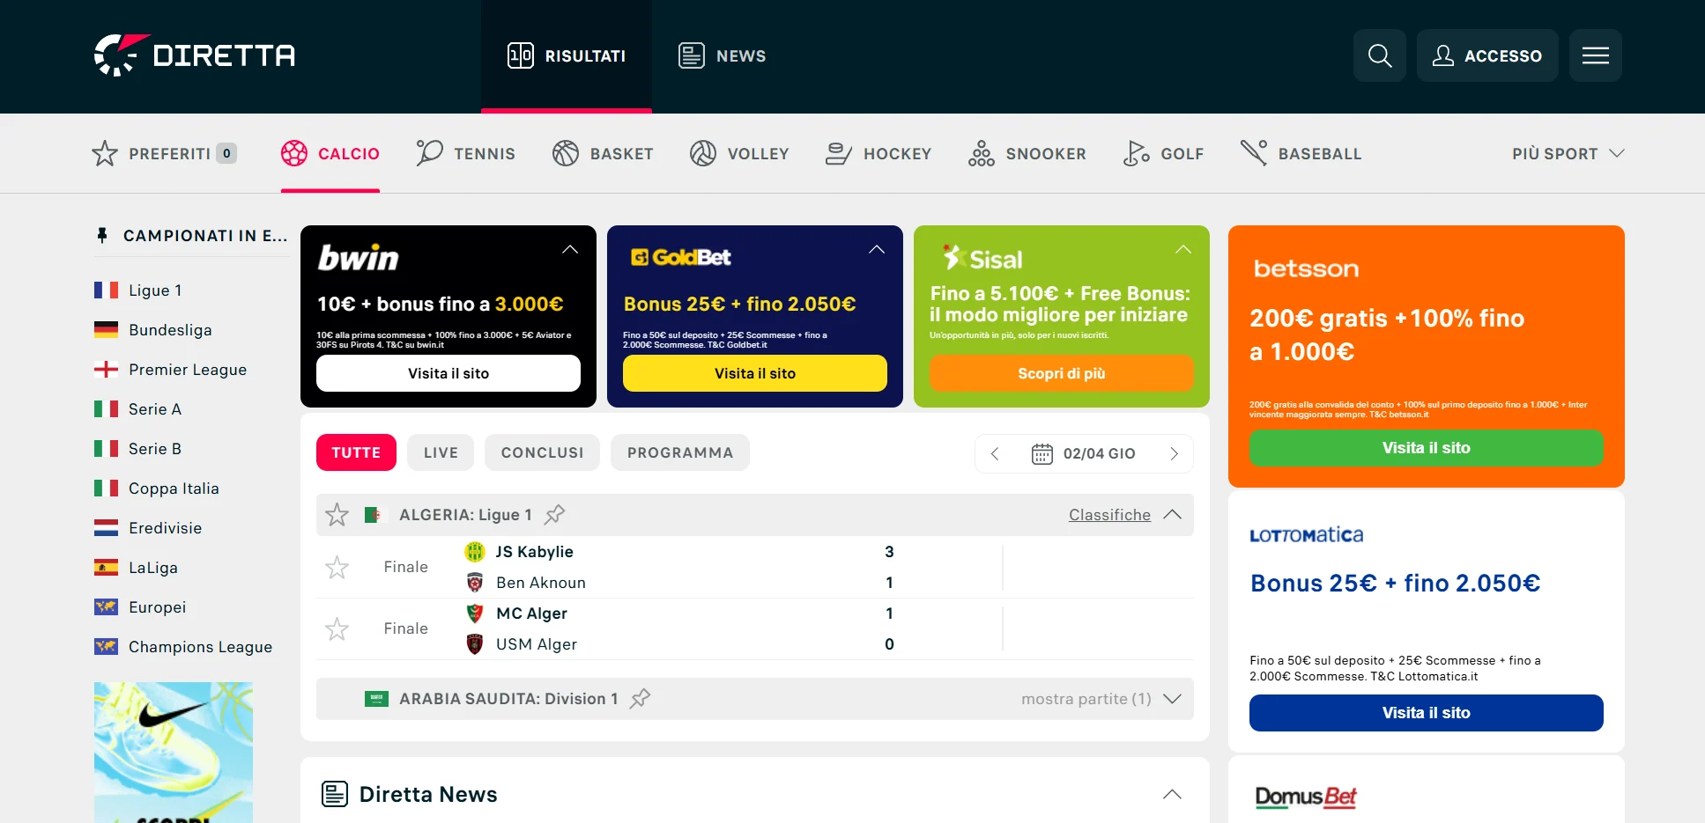
Task: Open Serie A in the leagues list
Action: coord(155,409)
